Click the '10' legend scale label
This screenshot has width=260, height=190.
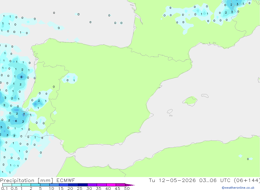[x=51, y=188]
